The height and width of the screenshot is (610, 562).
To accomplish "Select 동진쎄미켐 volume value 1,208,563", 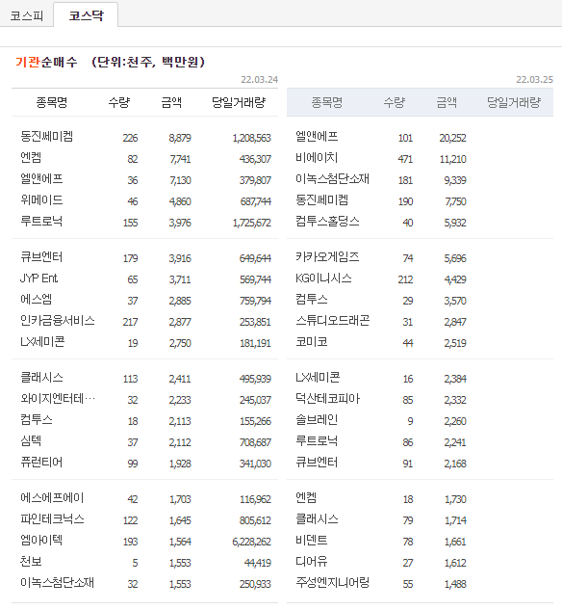I will click(x=252, y=138).
